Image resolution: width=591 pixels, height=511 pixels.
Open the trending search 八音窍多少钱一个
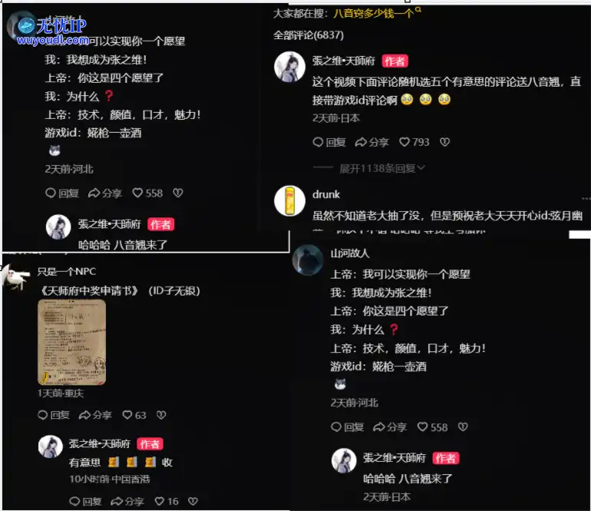[x=374, y=14]
